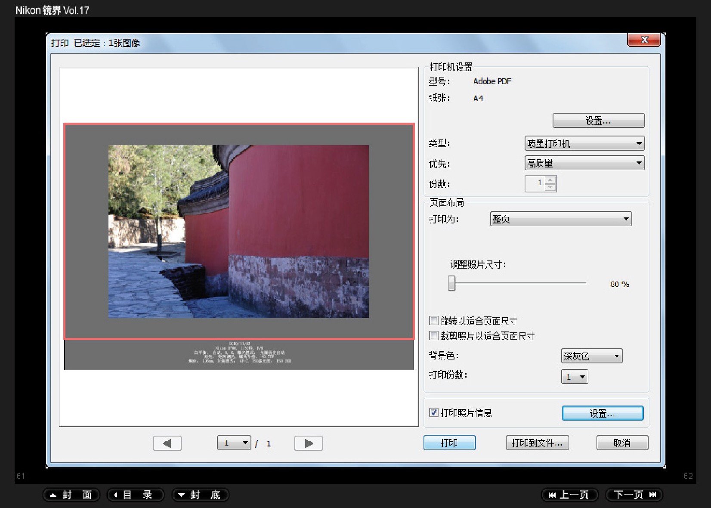This screenshot has width=711, height=508.
Task: Click the Adobe PDF printer model text
Action: [x=492, y=81]
